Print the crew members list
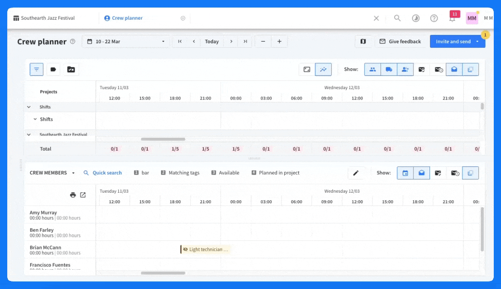Image resolution: width=501 pixels, height=289 pixels. point(73,195)
